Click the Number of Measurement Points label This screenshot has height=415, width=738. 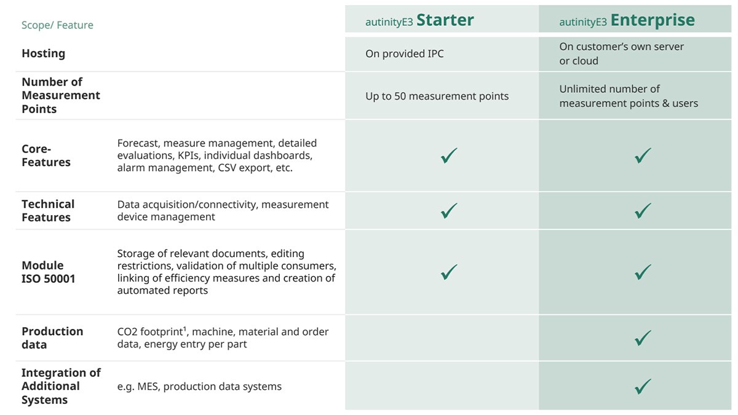(x=60, y=95)
